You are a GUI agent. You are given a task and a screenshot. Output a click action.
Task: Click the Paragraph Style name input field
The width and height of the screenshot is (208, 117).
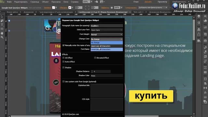pos(107,26)
